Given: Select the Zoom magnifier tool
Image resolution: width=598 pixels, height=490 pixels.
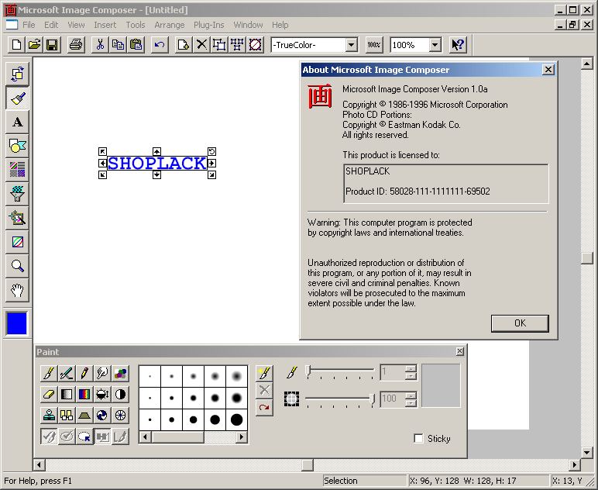Looking at the screenshot, I should point(17,266).
